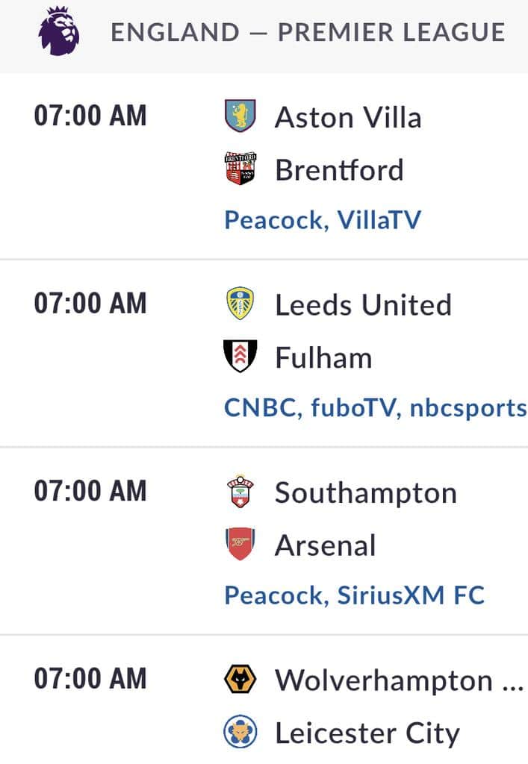
Task: Select the England — Premier League header
Action: [x=308, y=32]
